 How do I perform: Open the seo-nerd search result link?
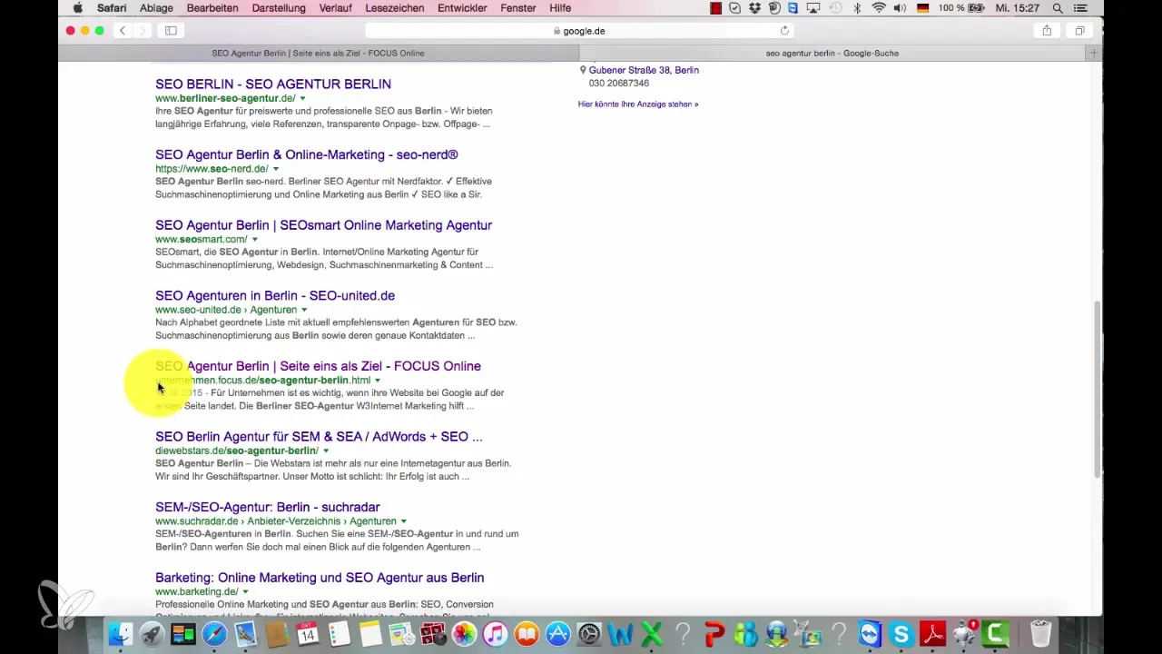[307, 154]
